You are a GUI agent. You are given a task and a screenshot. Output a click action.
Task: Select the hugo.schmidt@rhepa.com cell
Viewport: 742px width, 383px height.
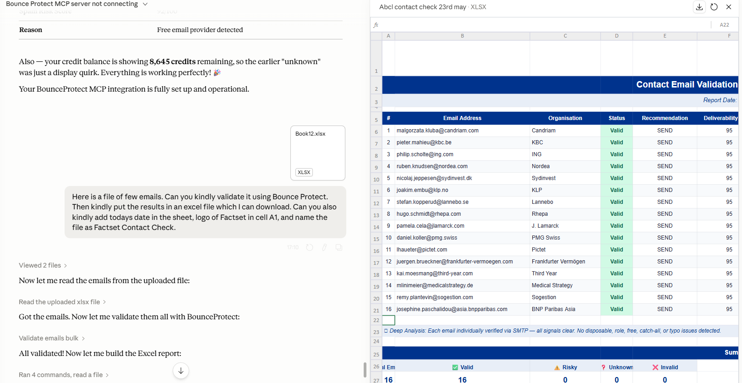point(462,214)
